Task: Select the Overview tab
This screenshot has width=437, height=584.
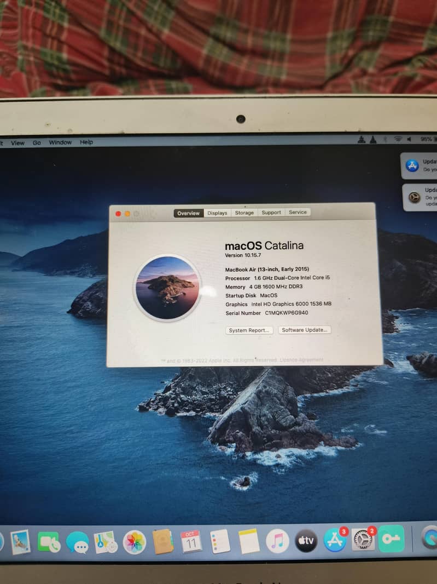Action: click(189, 213)
